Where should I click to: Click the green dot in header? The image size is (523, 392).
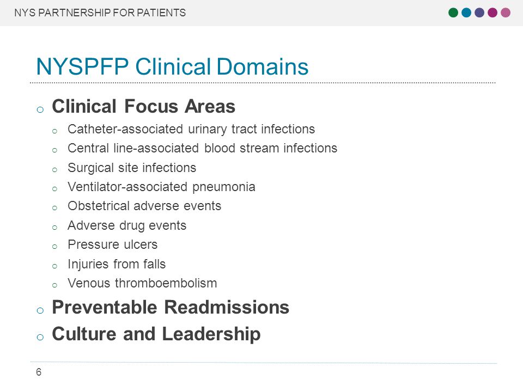tap(453, 13)
